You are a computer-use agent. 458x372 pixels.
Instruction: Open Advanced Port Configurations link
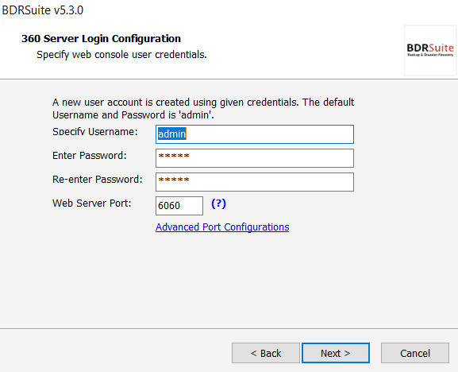222,227
